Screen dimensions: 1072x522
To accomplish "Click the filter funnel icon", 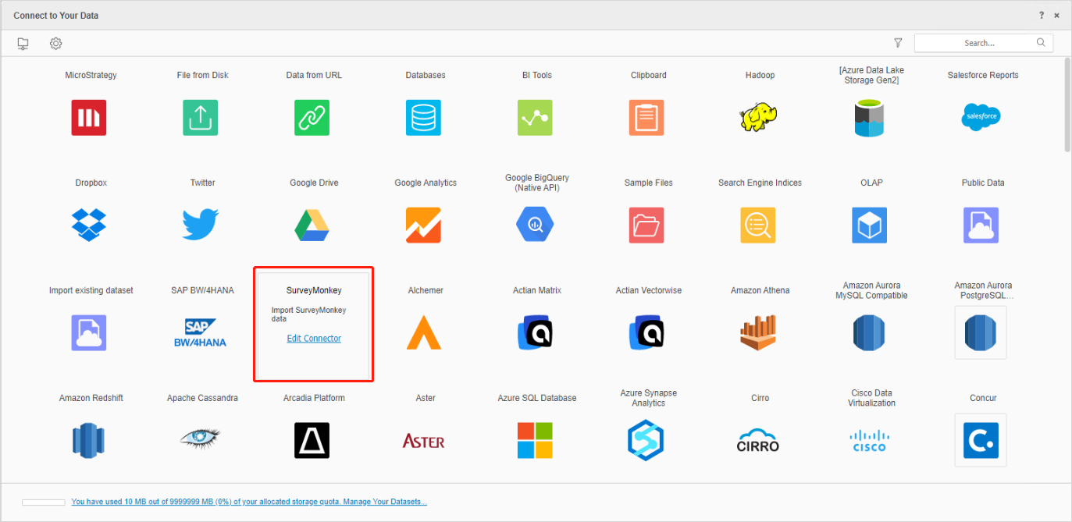I will tap(898, 43).
